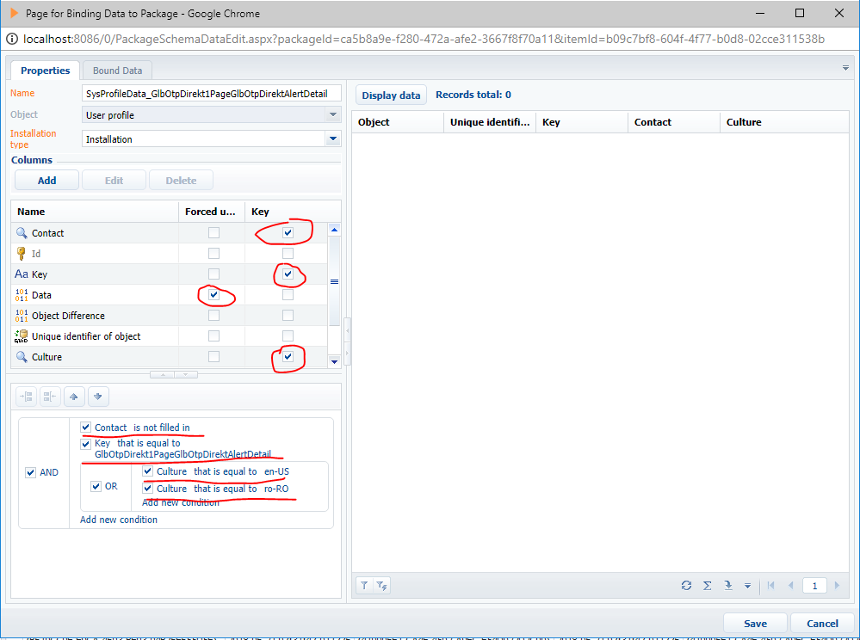Screen dimensions: 860x640
Task: Switch to the Bound Data tab
Action: tap(117, 71)
